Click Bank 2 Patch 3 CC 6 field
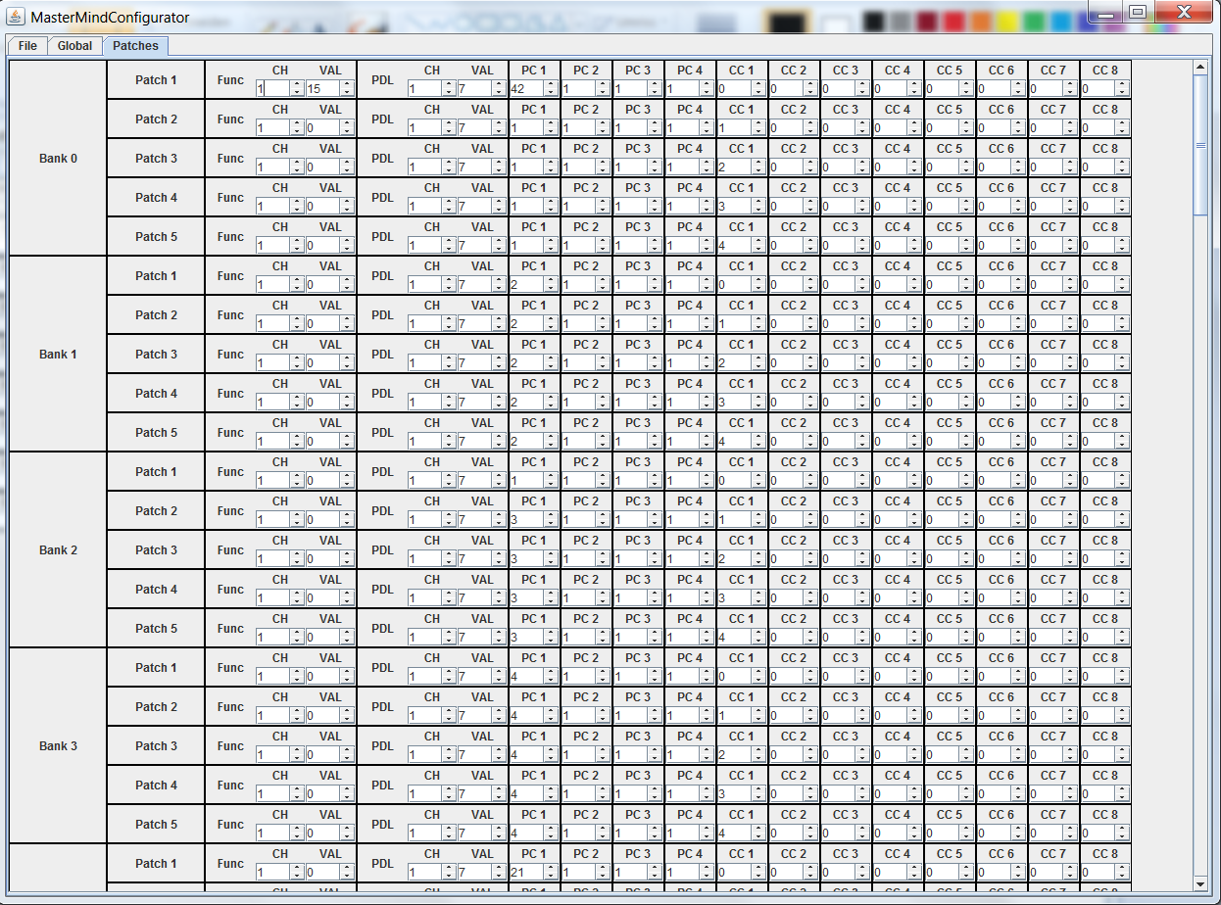 (996, 558)
